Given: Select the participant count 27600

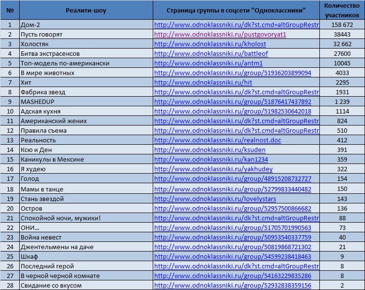Looking at the screenshot, I should point(342,53).
